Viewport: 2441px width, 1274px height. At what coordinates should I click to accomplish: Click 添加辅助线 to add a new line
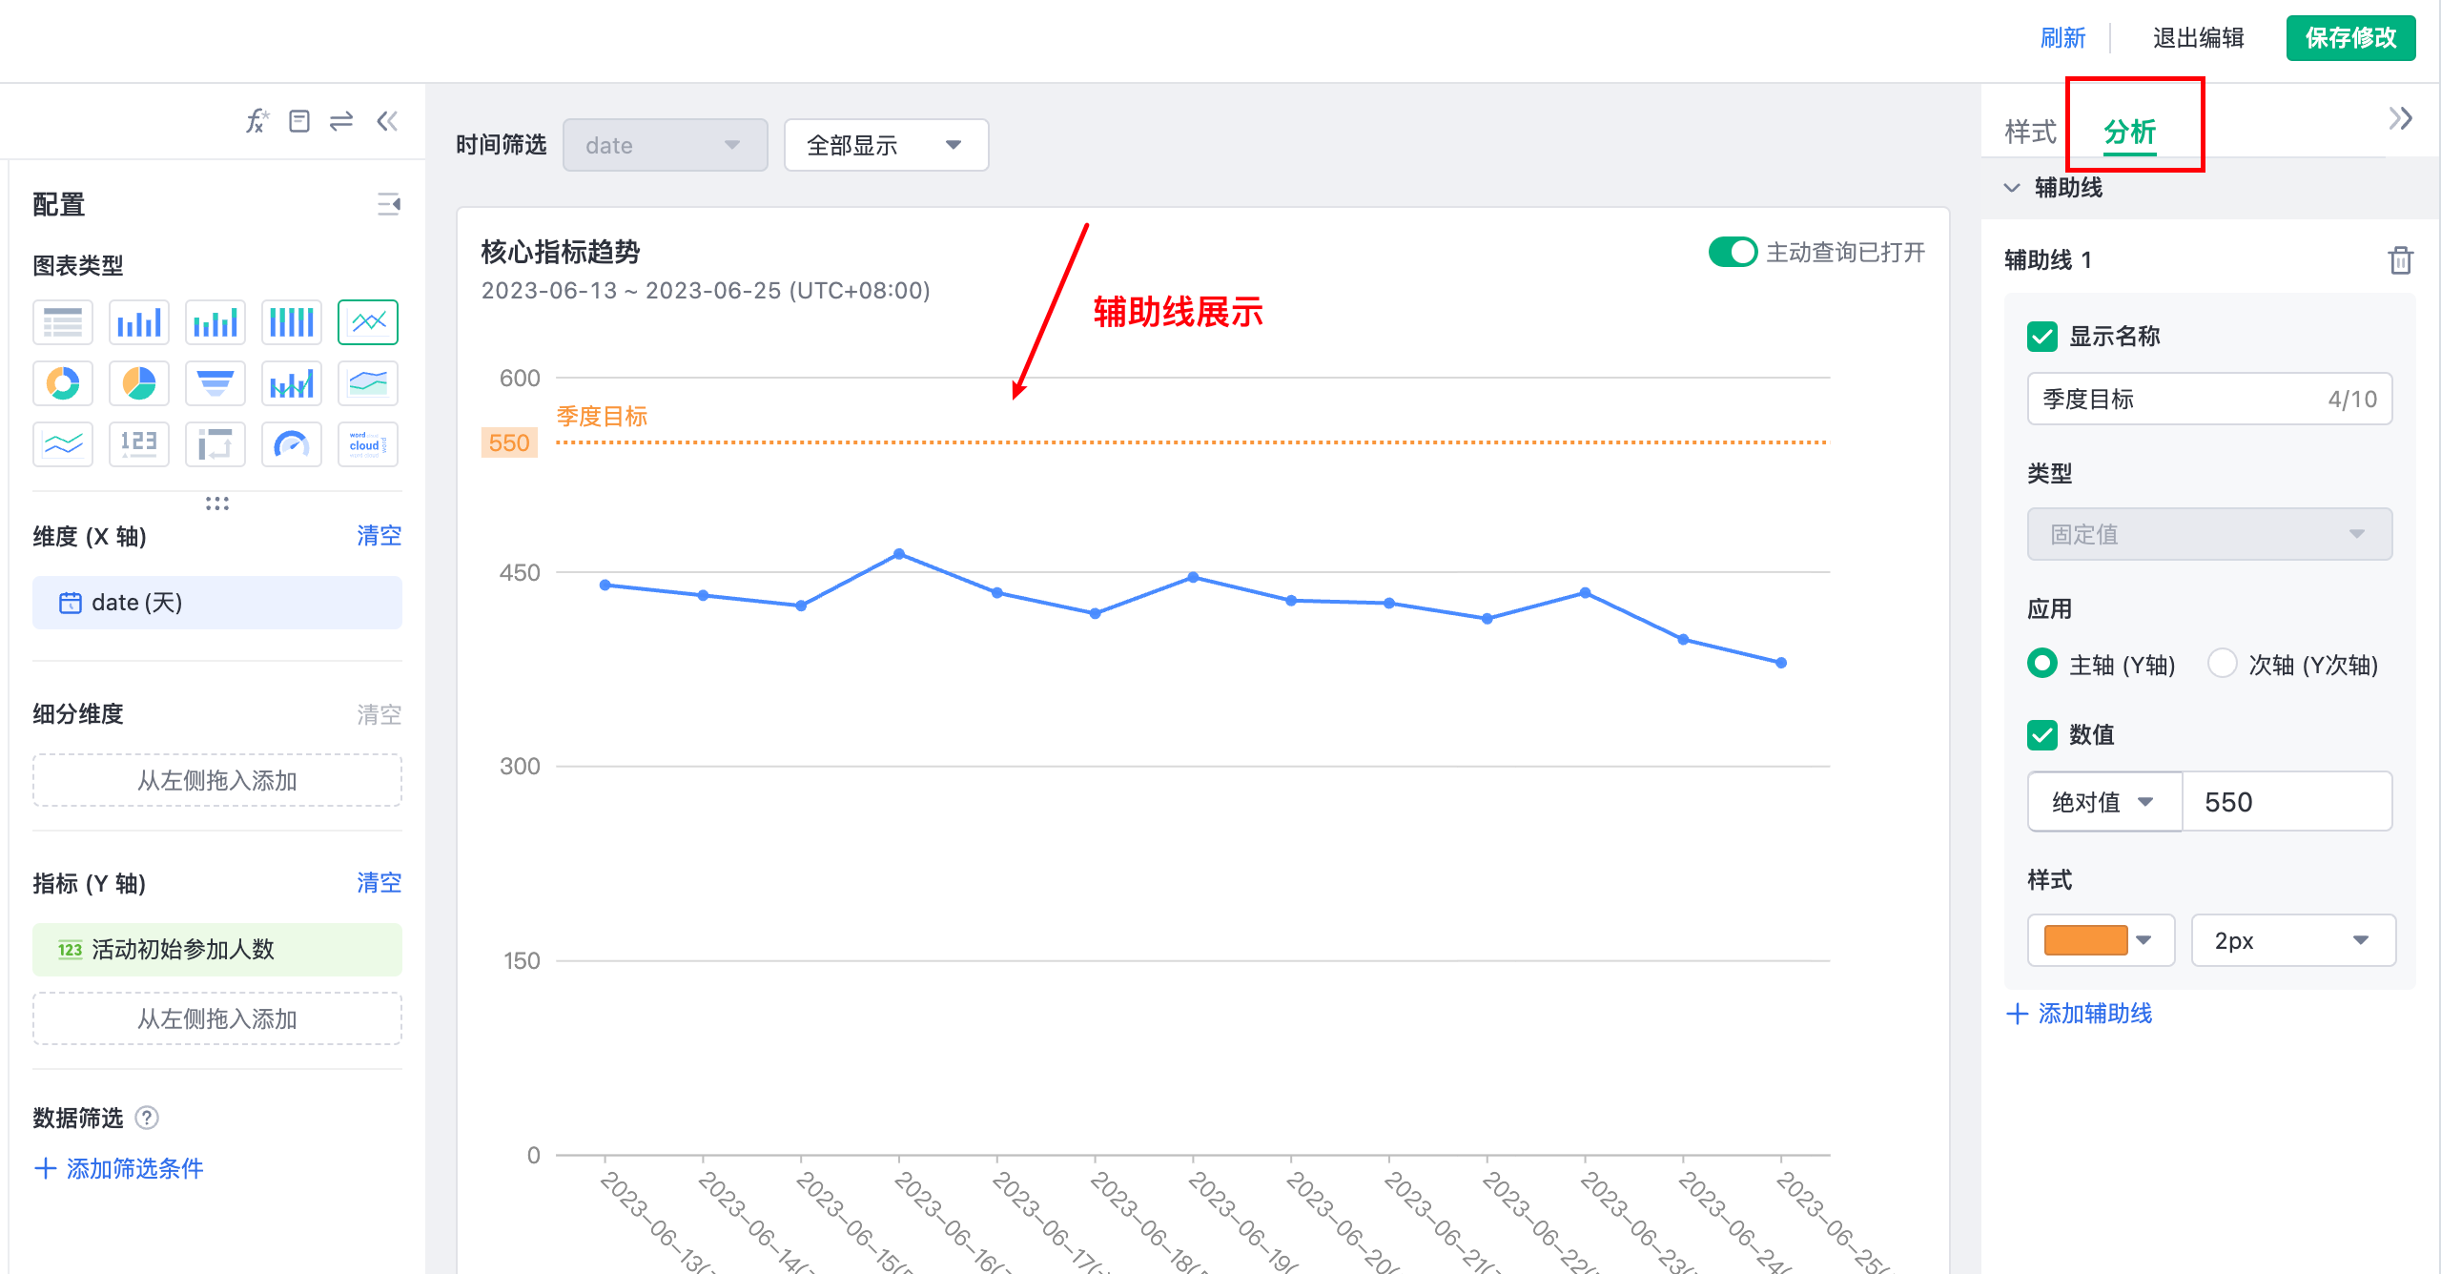click(2094, 1014)
